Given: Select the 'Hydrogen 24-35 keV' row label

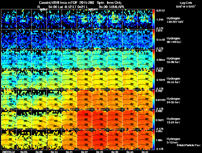Looking at the screenshot, I should pyautogui.click(x=173, y=100).
